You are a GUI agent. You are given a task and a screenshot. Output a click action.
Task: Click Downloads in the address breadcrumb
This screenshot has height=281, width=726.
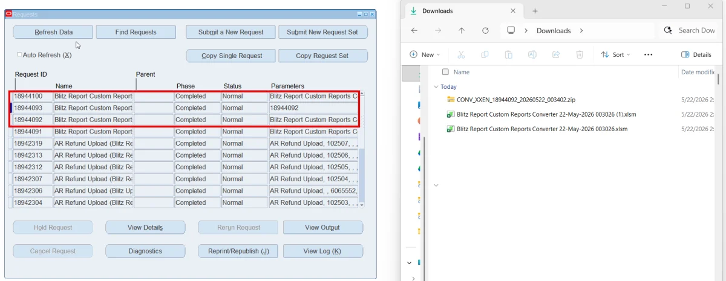pos(554,30)
